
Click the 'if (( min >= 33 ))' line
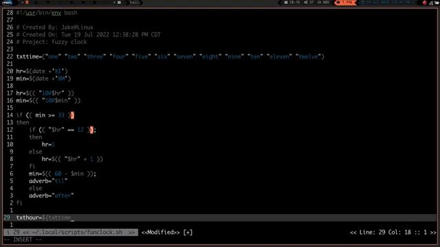point(45,115)
